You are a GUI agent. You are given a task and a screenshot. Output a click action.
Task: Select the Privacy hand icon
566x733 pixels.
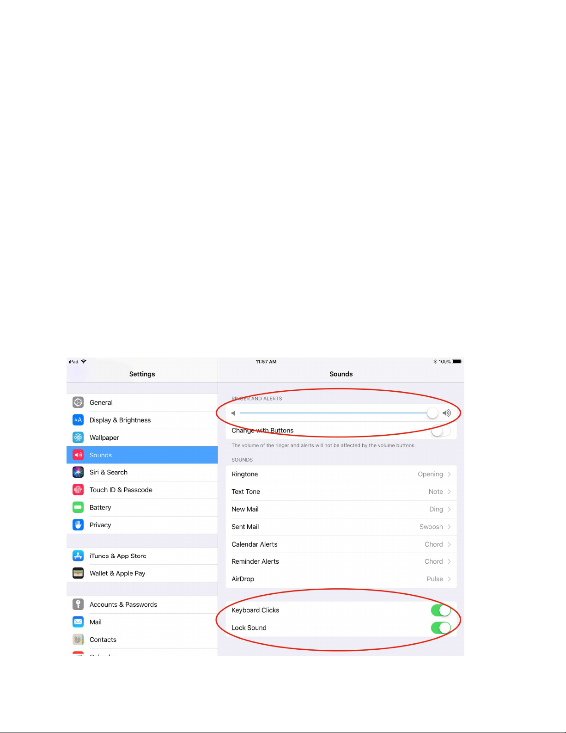tap(78, 525)
